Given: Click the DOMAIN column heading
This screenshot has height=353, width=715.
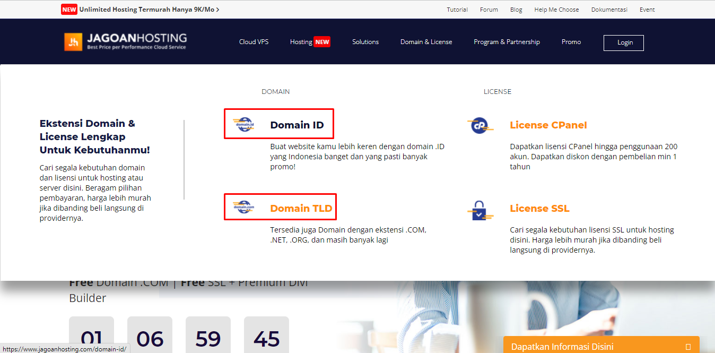Looking at the screenshot, I should click(276, 92).
